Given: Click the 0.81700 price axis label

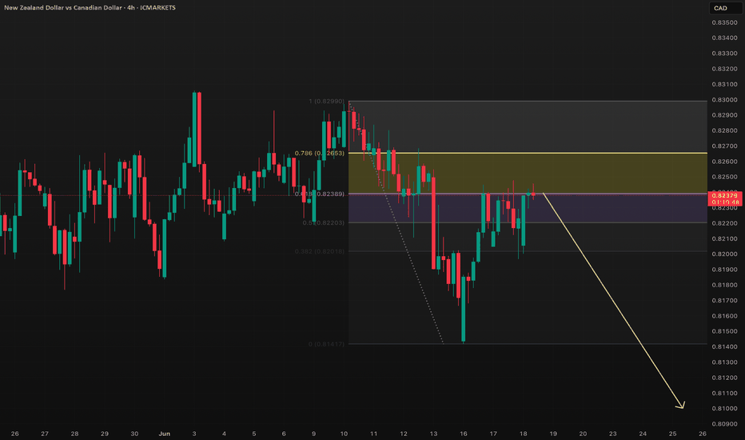Looking at the screenshot, I should point(724,300).
